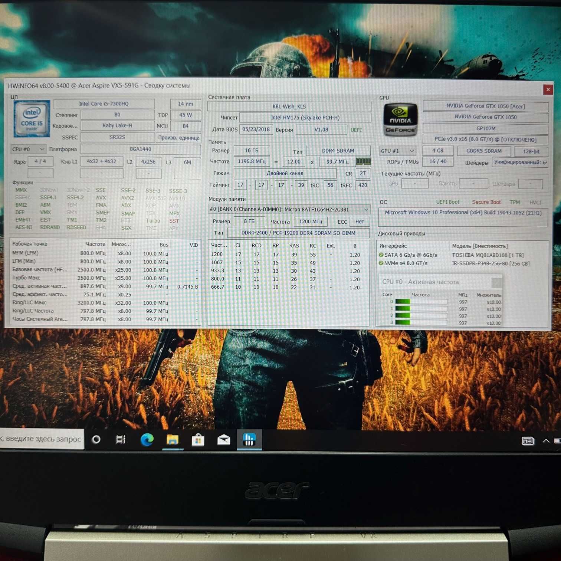
Task: Click the DDR4 SDRAM type field
Action: (338, 151)
